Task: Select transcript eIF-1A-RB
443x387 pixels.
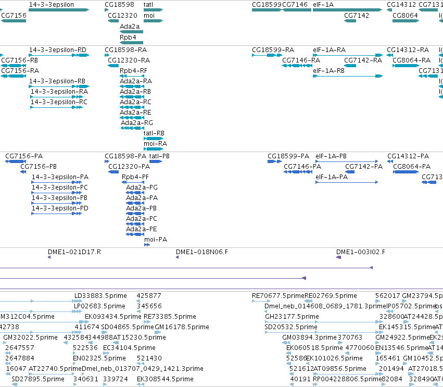Action: click(348, 76)
